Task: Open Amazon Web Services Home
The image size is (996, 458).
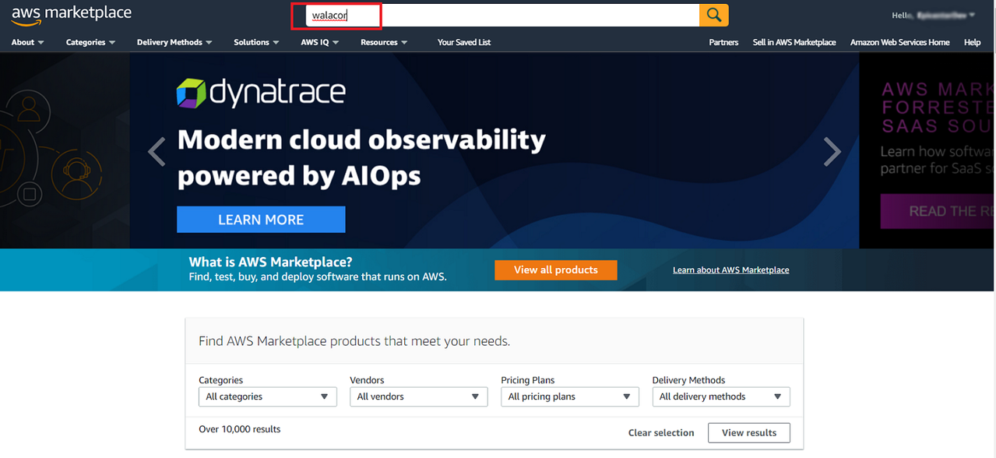Action: (x=899, y=42)
